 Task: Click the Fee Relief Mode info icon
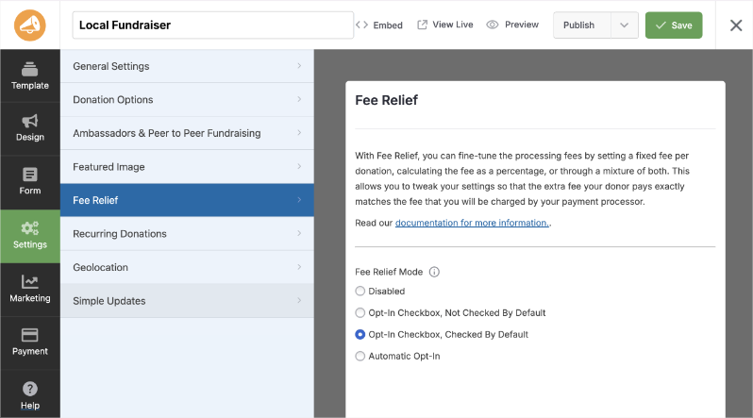[434, 272]
